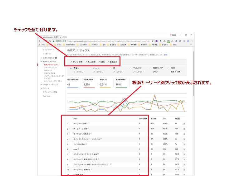Open details arrow for query row 2
This screenshot has height=176, width=235.
pos(184,129)
